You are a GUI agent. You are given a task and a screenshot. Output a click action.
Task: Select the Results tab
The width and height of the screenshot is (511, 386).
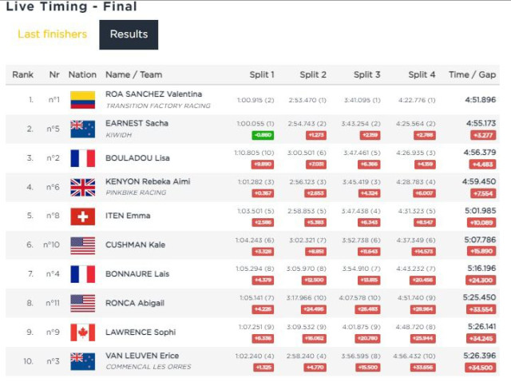129,34
